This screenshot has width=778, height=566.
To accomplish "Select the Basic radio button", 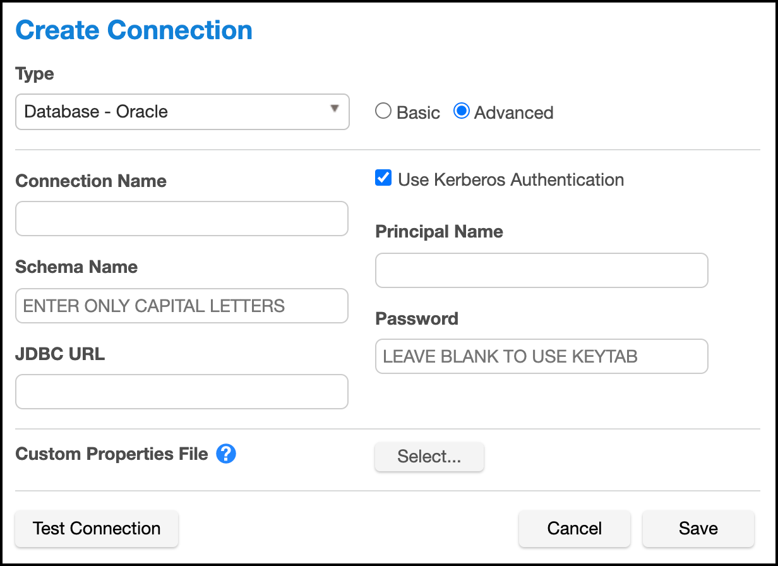I will coord(383,112).
